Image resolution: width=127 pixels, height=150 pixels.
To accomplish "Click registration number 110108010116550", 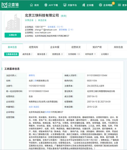I will 37,86.
